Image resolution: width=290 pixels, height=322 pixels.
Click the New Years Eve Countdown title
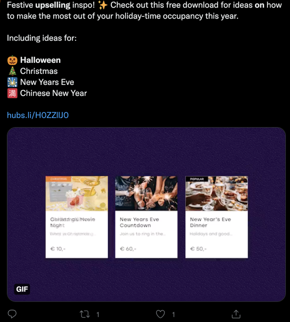[x=139, y=222]
